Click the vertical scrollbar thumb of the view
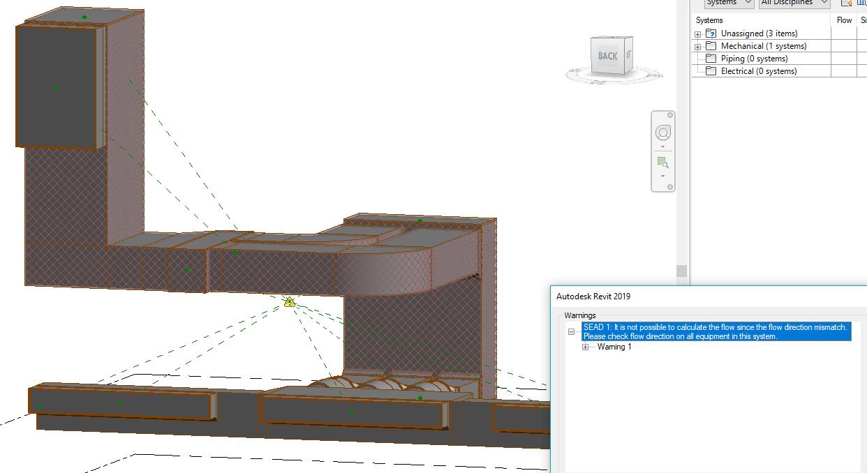867x473 pixels. [x=682, y=271]
